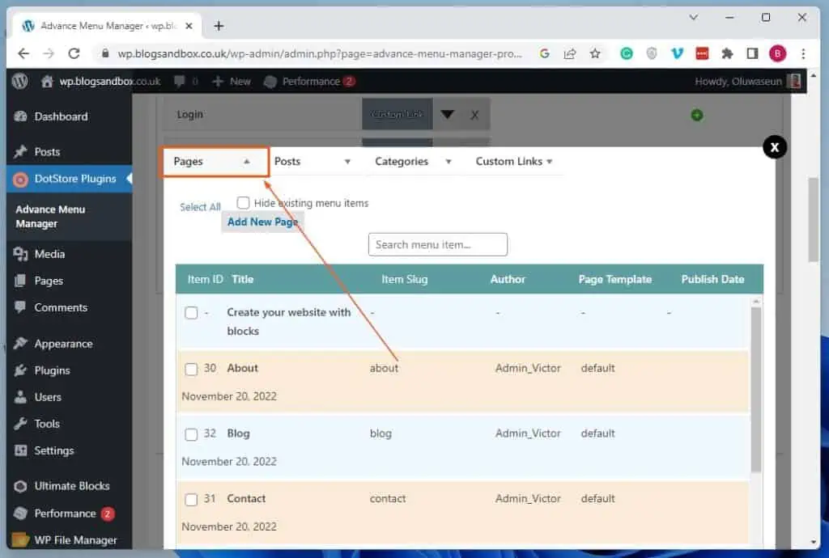Click inside the Search menu item field
Image resolution: width=829 pixels, height=558 pixels.
437,244
